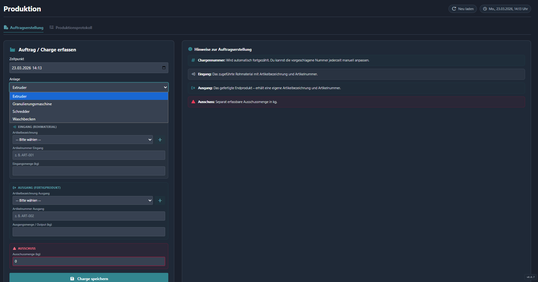
Task: Click the Charge speichern button
Action: 89,279
